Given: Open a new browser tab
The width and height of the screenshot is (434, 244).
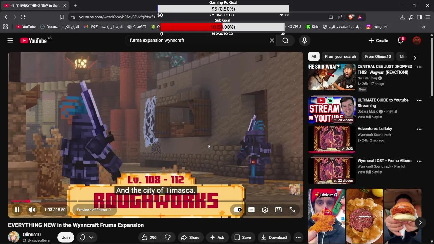Looking at the screenshot, I should [x=75, y=5].
